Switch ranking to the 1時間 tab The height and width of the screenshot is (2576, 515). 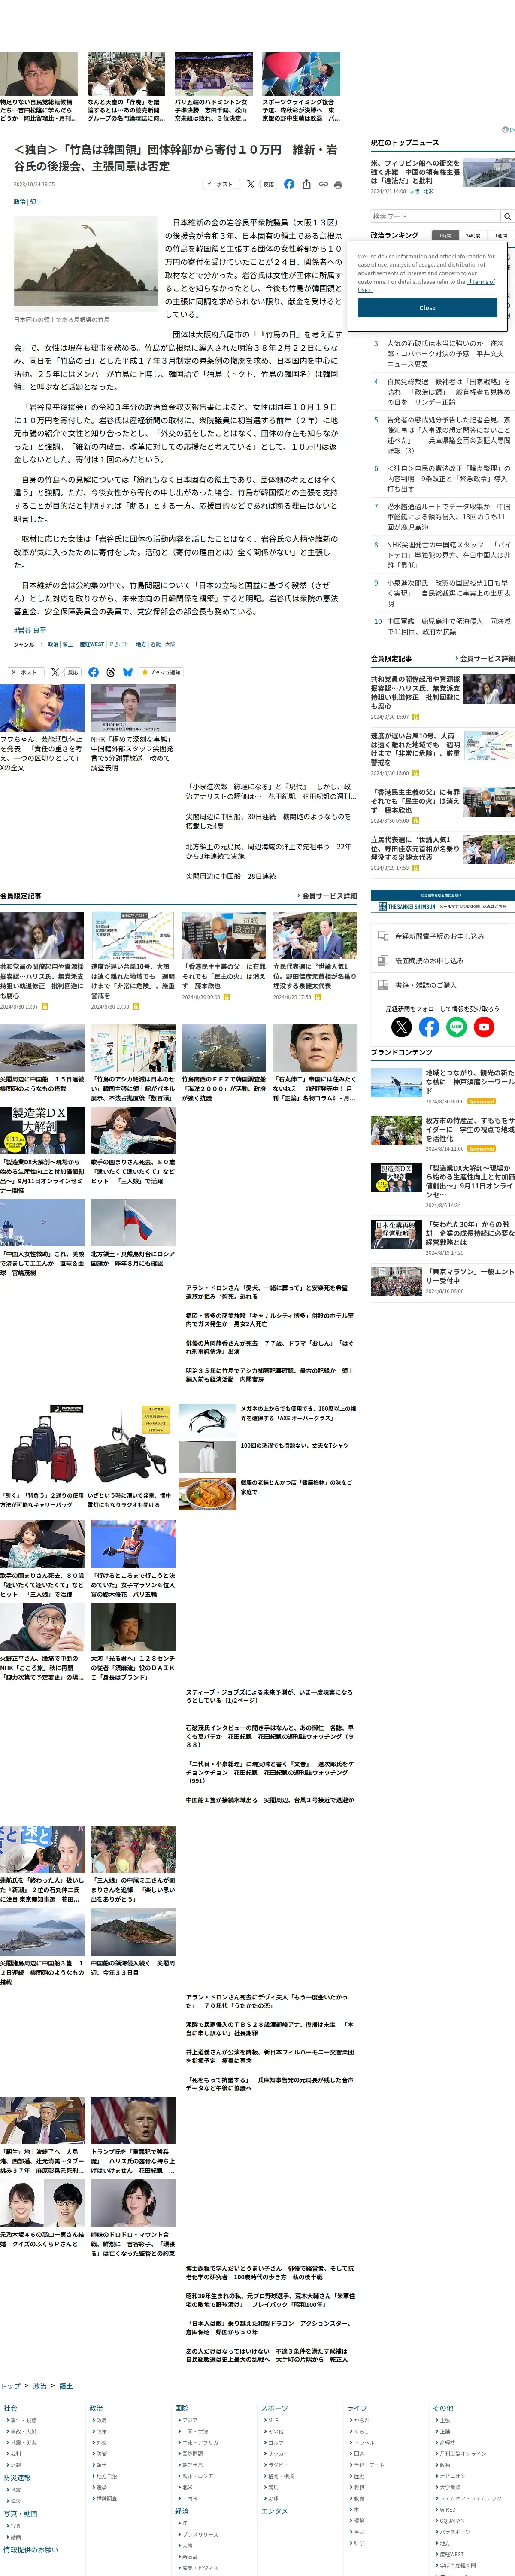(x=444, y=235)
